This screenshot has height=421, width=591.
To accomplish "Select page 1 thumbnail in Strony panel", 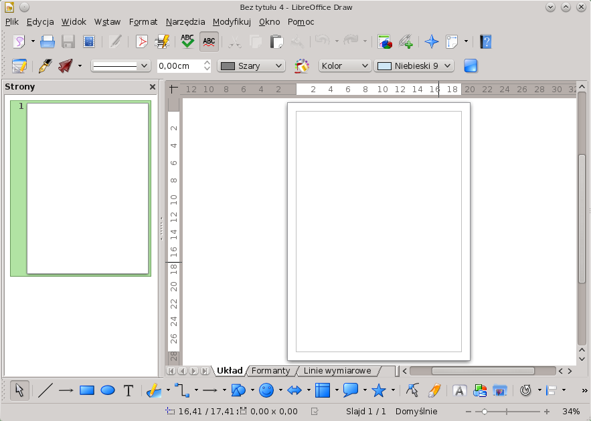I will [87, 188].
